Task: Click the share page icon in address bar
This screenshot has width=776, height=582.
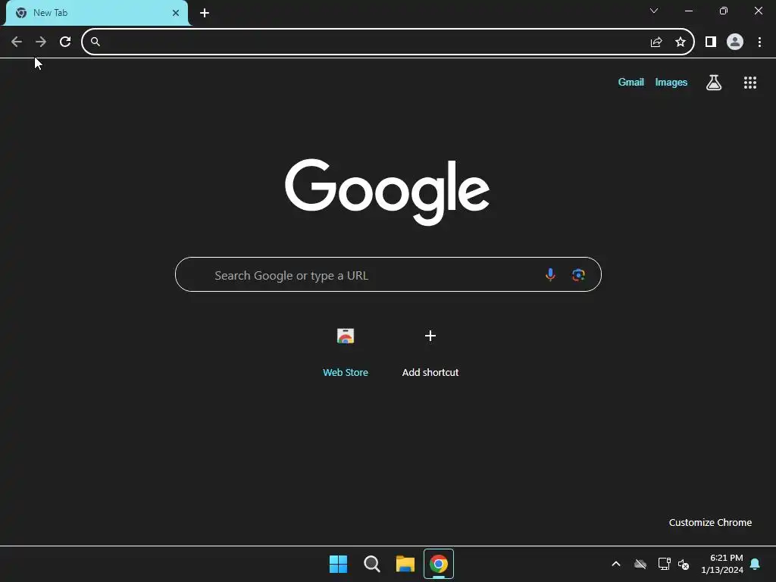Action: click(x=656, y=42)
